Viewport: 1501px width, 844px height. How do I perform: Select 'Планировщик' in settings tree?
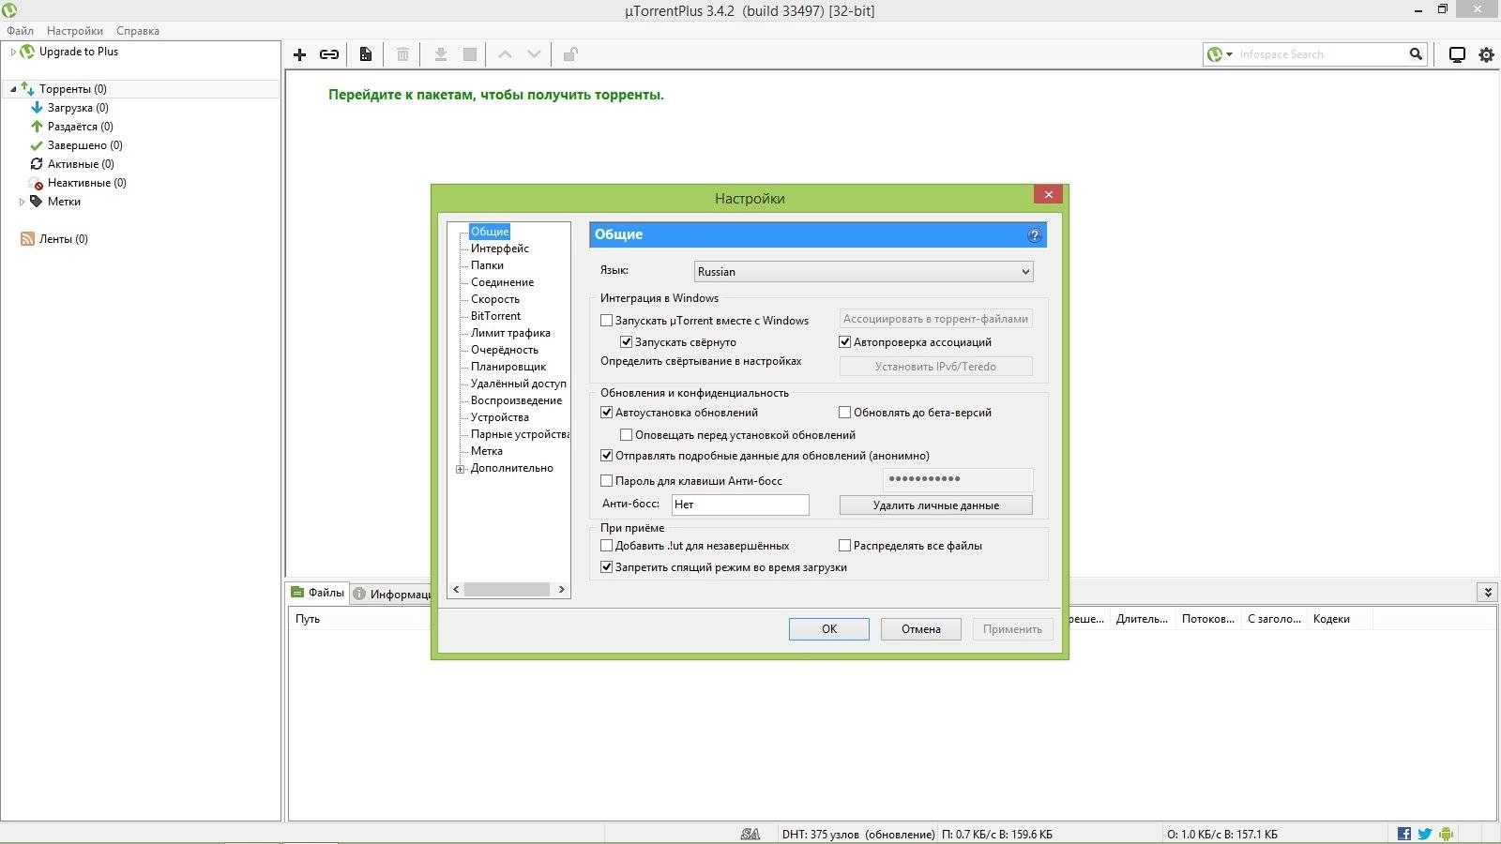tap(508, 367)
